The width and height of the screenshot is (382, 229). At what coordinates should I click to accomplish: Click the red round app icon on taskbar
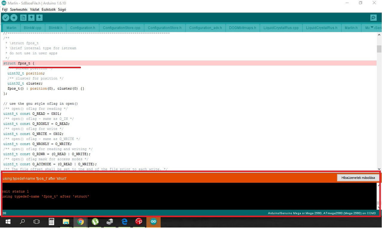[x=139, y=222]
